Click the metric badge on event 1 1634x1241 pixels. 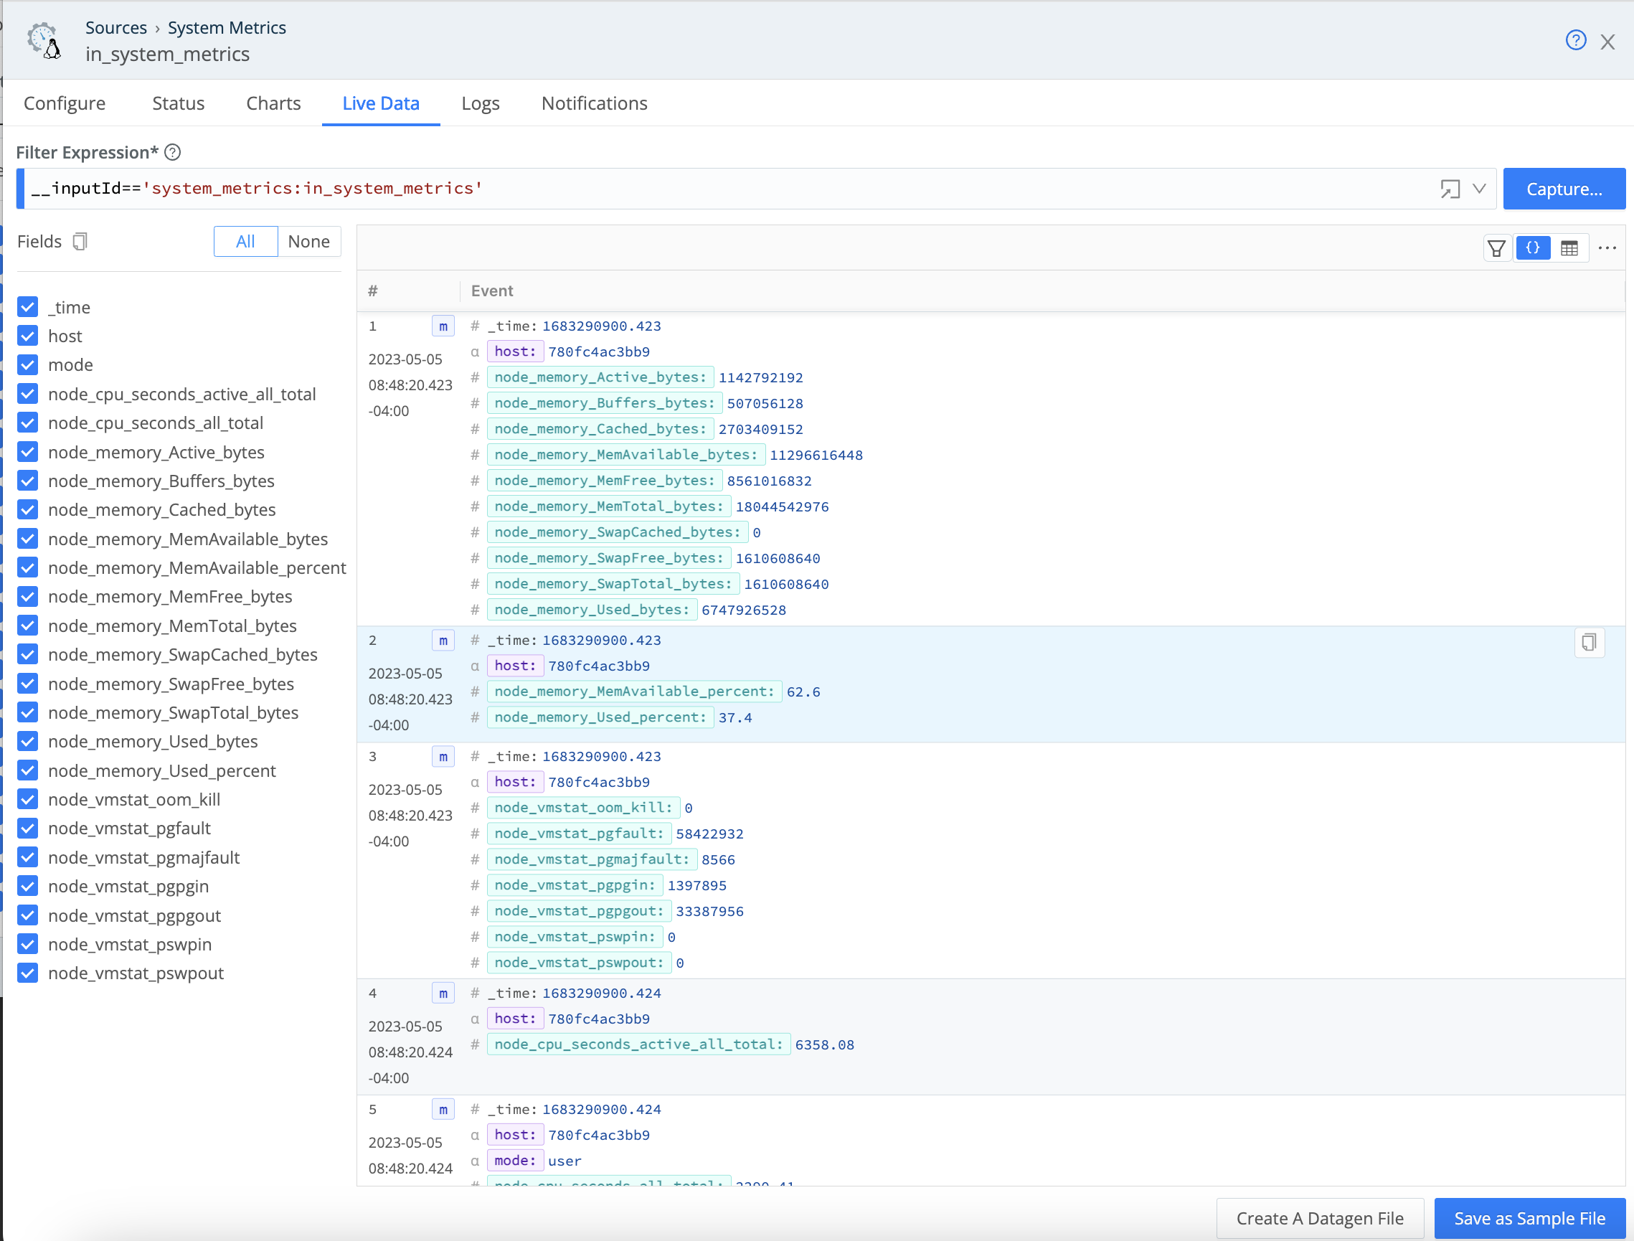[x=443, y=326]
